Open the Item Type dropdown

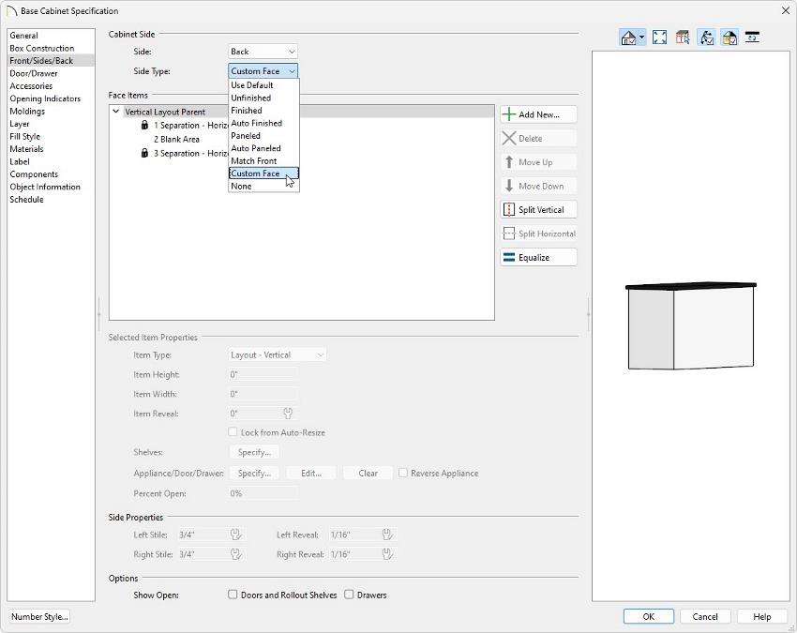[x=275, y=354]
